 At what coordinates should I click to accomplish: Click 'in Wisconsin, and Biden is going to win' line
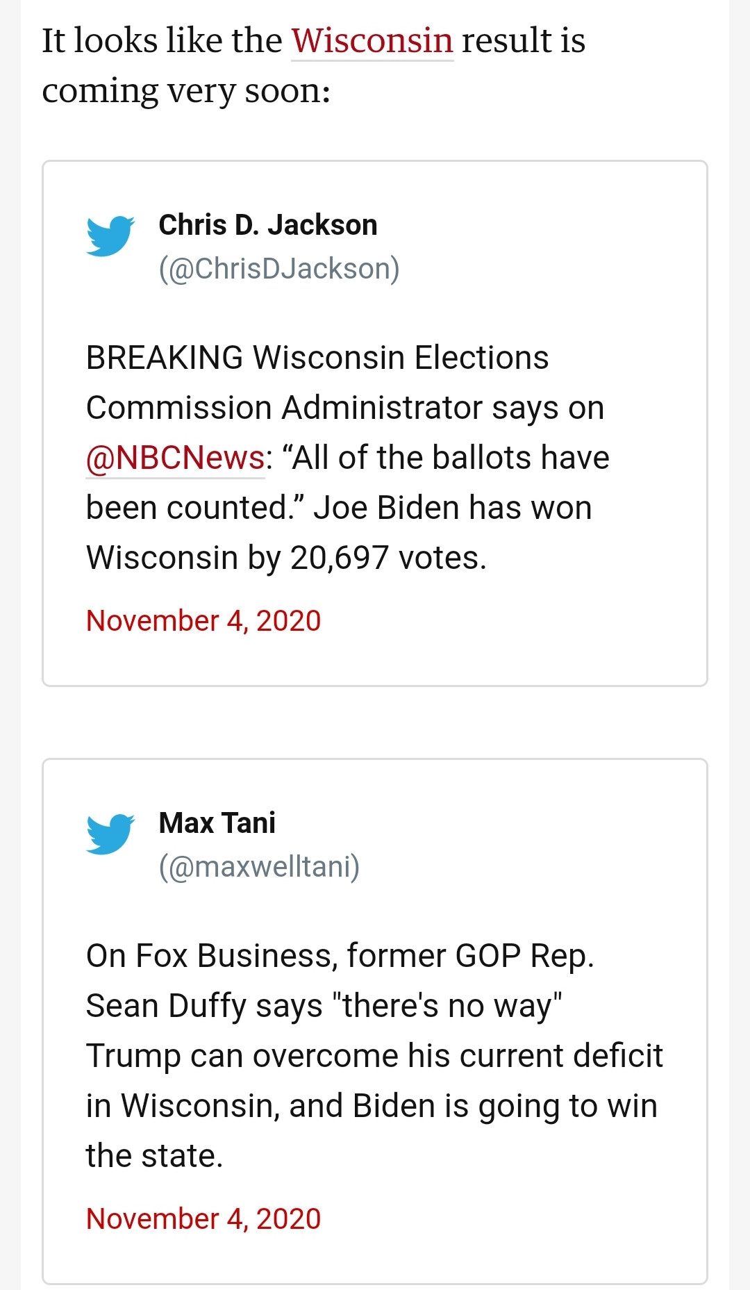372,1106
